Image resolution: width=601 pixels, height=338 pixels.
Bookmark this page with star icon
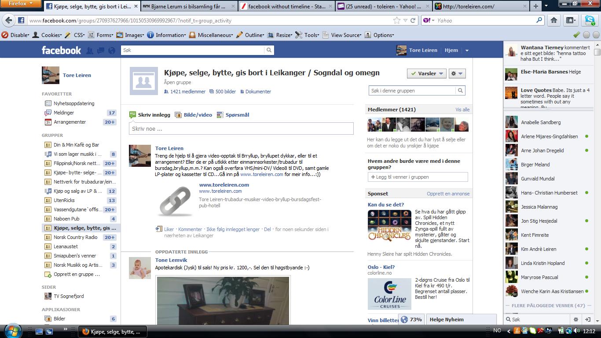tap(397, 20)
